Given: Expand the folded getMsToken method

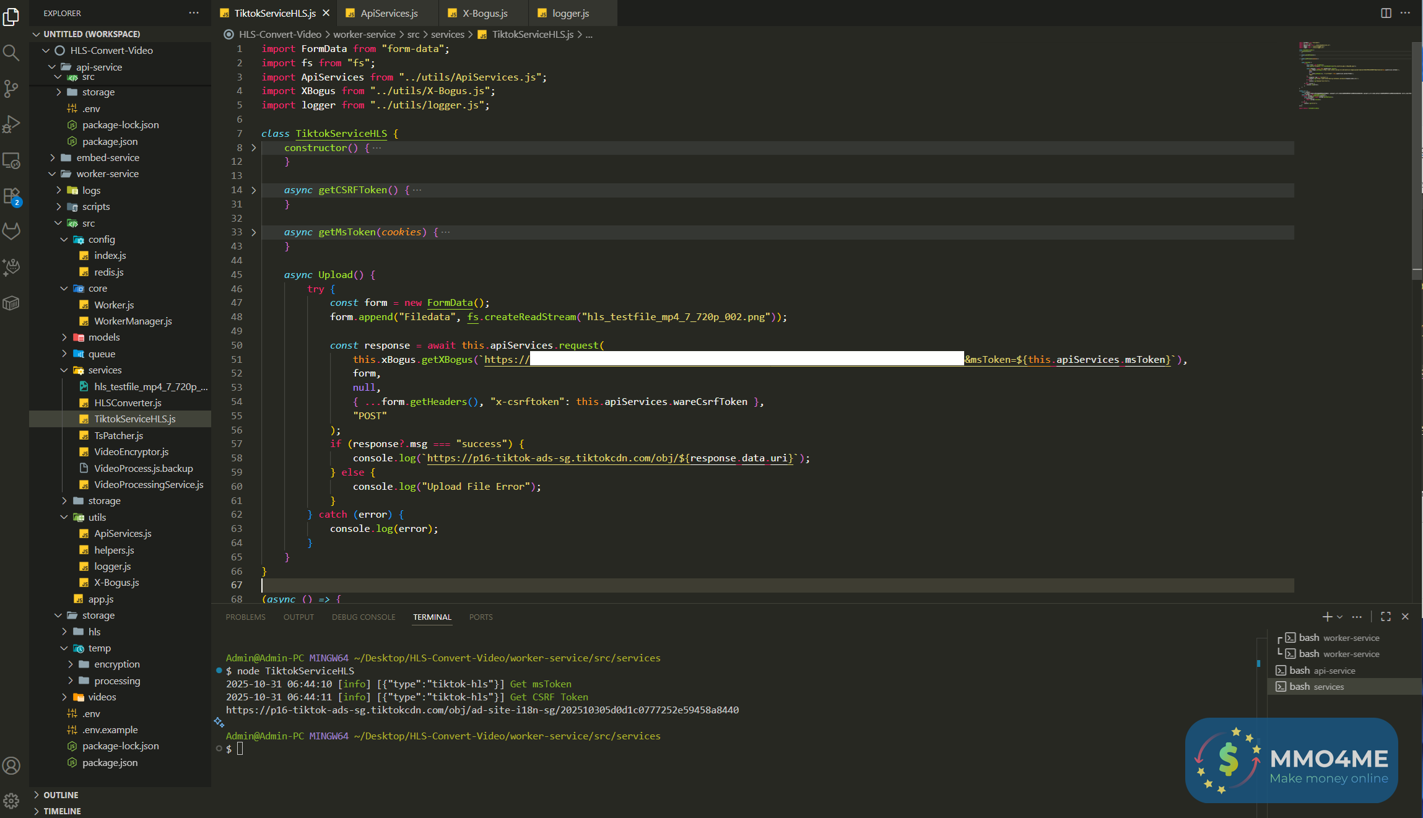Looking at the screenshot, I should (254, 232).
